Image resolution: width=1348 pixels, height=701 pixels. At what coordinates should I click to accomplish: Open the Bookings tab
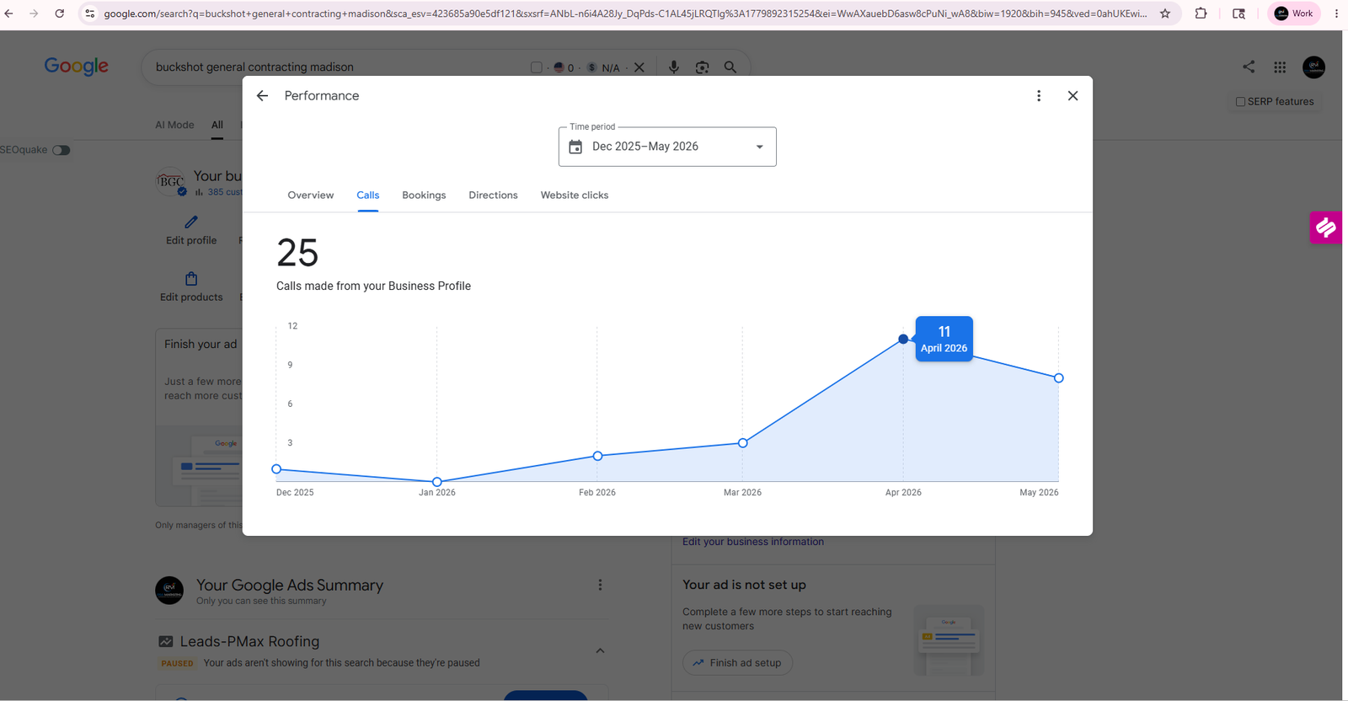coord(424,195)
